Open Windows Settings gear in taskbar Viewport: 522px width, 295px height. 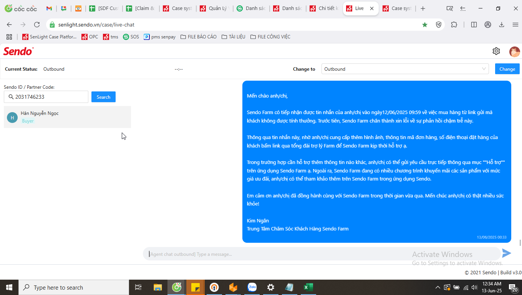pyautogui.click(x=271, y=287)
